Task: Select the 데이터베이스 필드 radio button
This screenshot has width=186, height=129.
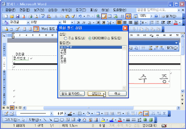Action: [90, 38]
